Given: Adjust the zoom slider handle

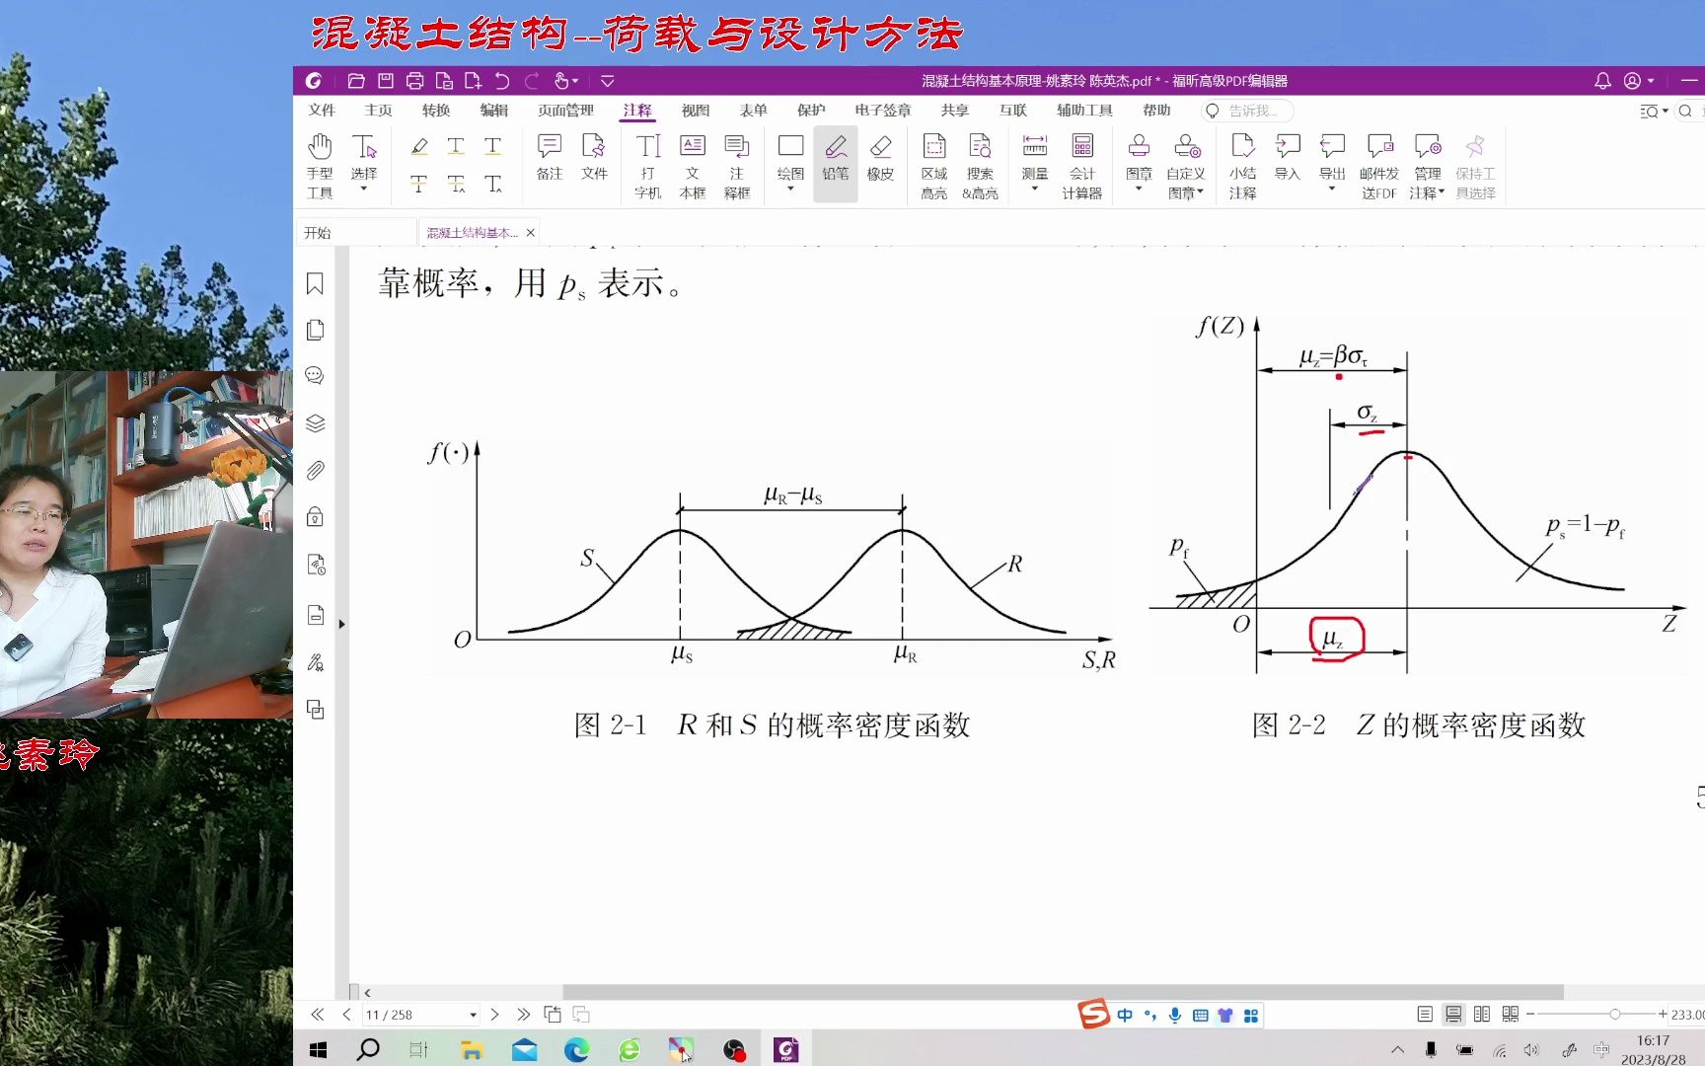Looking at the screenshot, I should pyautogui.click(x=1614, y=1014).
